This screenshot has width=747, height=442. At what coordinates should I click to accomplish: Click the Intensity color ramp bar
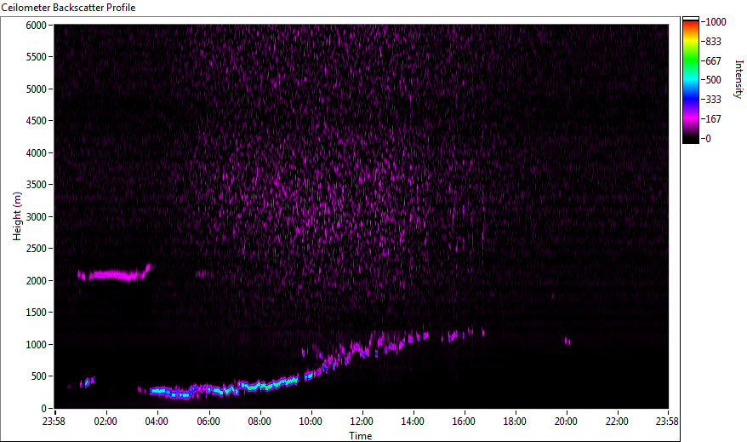click(690, 80)
